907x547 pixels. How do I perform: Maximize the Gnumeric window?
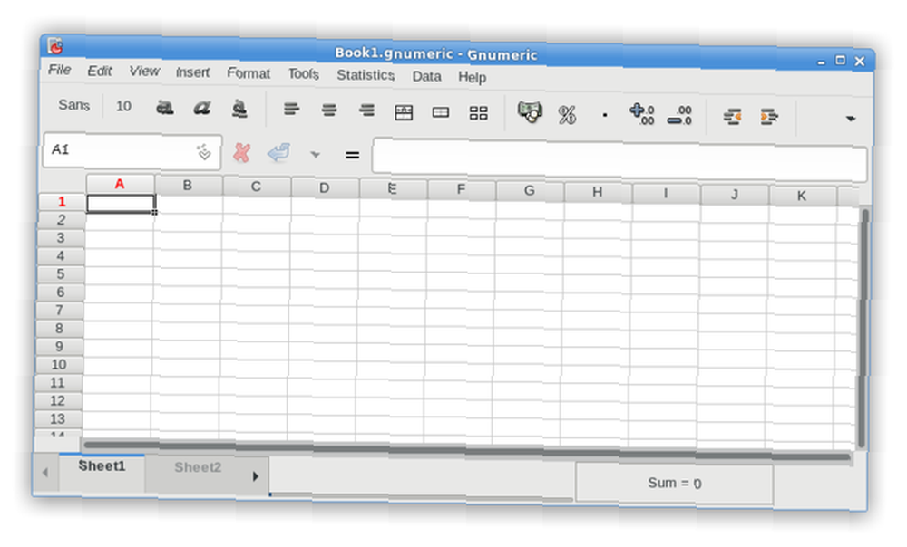[841, 61]
